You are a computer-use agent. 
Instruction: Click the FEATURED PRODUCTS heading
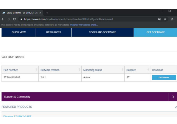[17, 107]
